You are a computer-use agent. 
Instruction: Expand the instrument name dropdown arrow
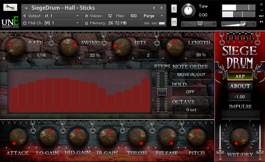click(26, 8)
